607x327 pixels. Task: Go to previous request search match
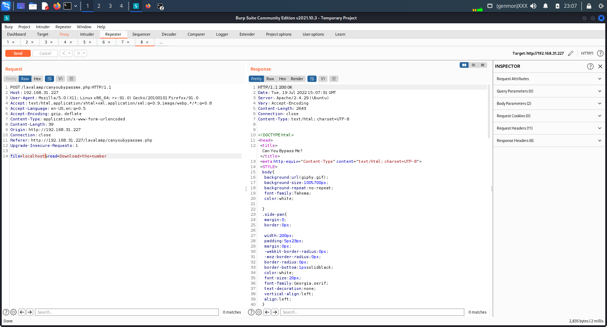click(x=22, y=312)
